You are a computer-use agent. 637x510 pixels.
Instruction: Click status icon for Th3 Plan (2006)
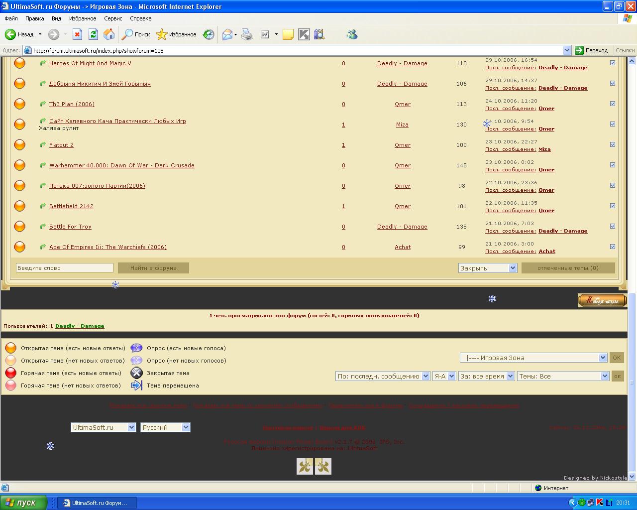click(19, 104)
